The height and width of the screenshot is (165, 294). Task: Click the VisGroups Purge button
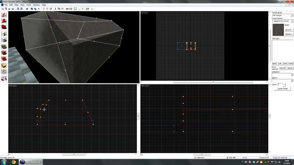click(291, 63)
